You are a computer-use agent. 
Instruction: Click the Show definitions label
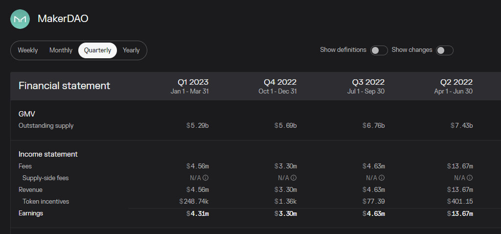(343, 50)
